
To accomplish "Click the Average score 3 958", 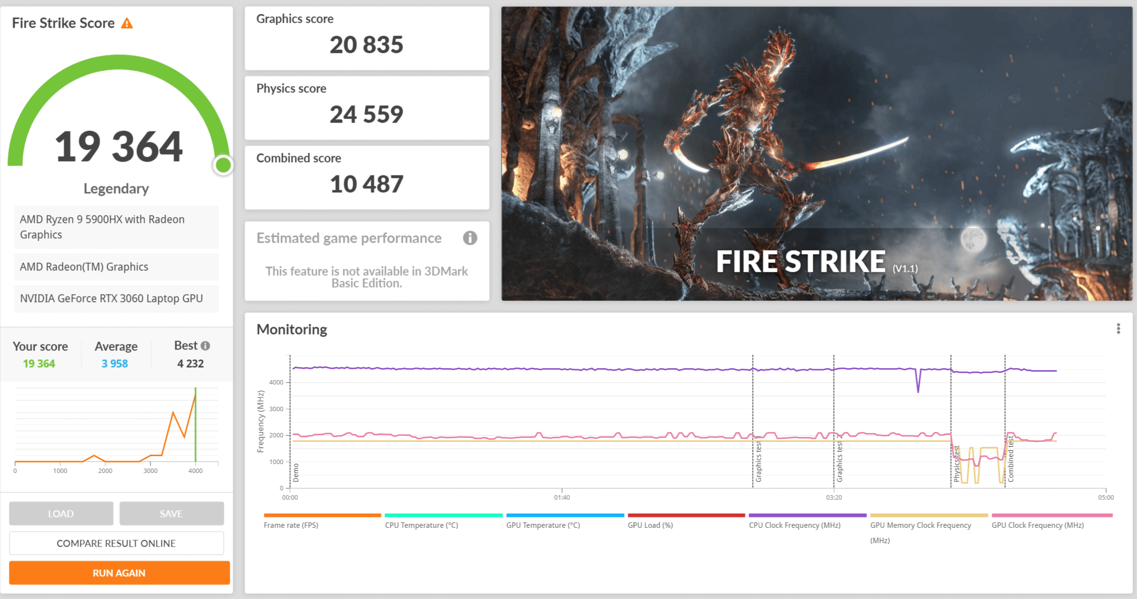I will pyautogui.click(x=115, y=364).
